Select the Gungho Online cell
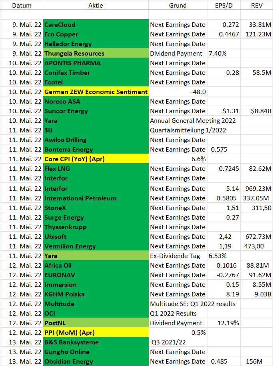 tap(96, 352)
